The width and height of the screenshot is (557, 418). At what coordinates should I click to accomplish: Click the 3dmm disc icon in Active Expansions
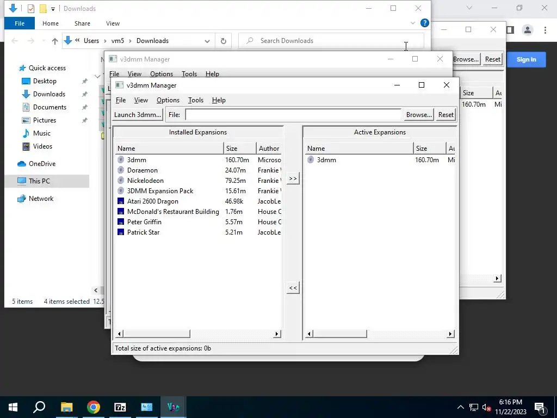pos(311,160)
